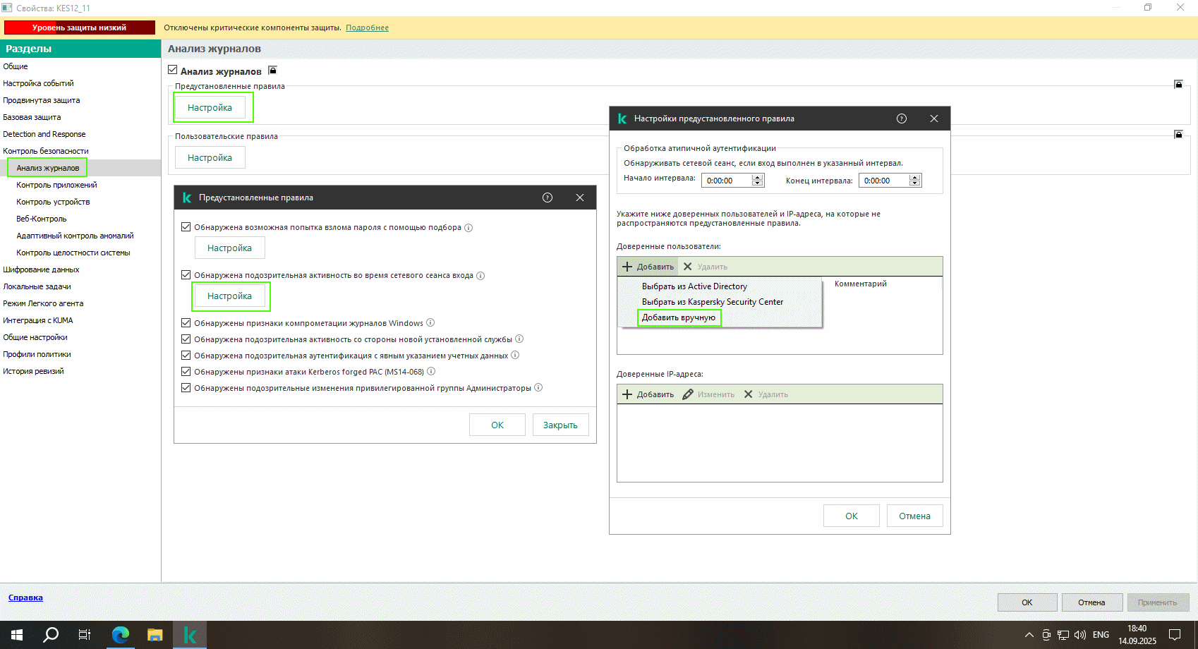This screenshot has height=649, width=1198.
Task: Toggle the Анализ журналов main checkbox
Action: (173, 71)
